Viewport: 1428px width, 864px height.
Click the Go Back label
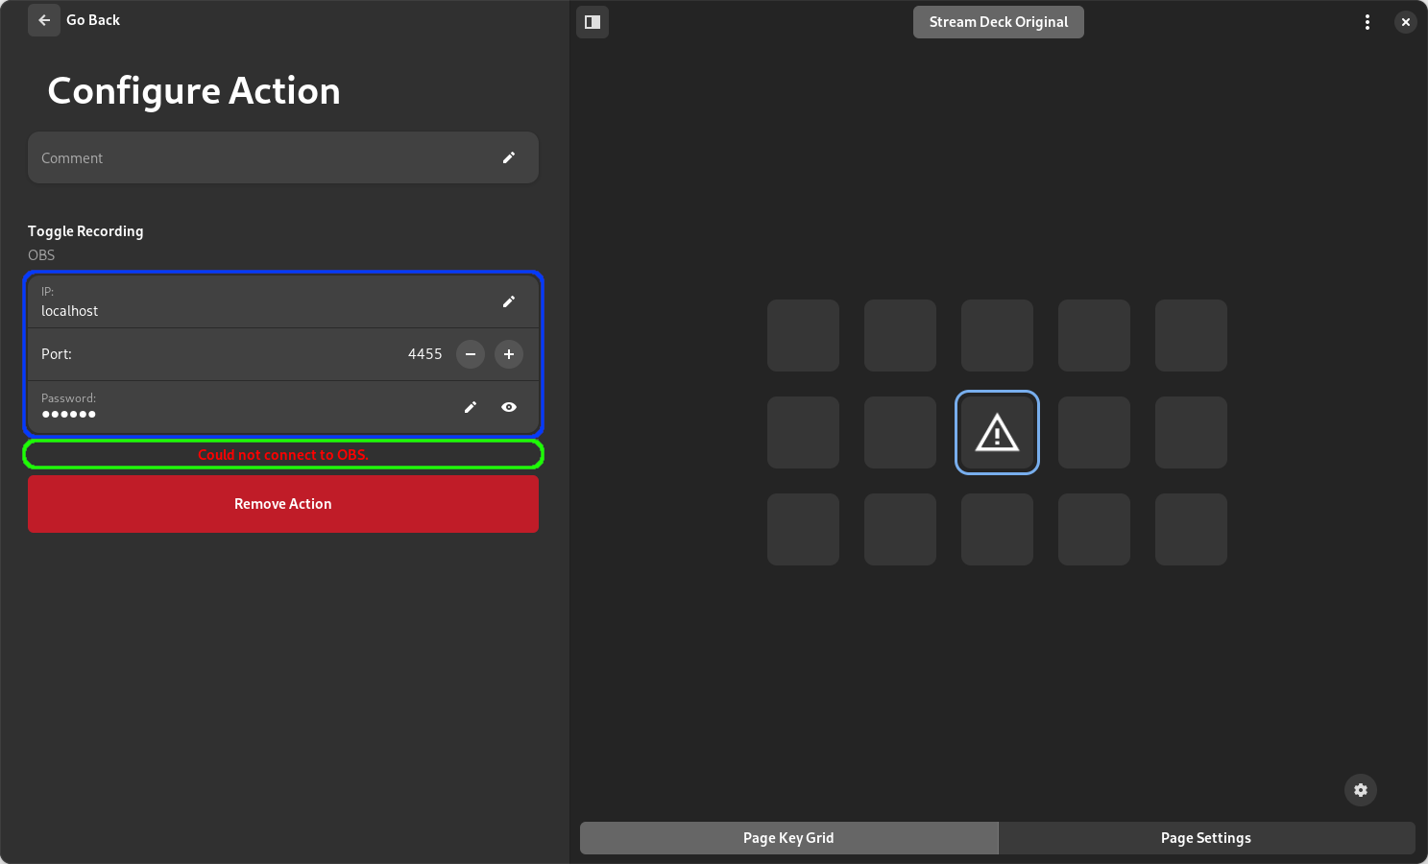click(x=93, y=20)
